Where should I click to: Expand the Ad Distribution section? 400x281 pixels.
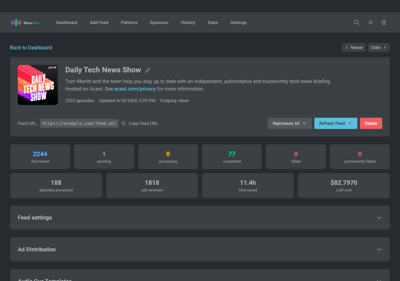point(200,249)
